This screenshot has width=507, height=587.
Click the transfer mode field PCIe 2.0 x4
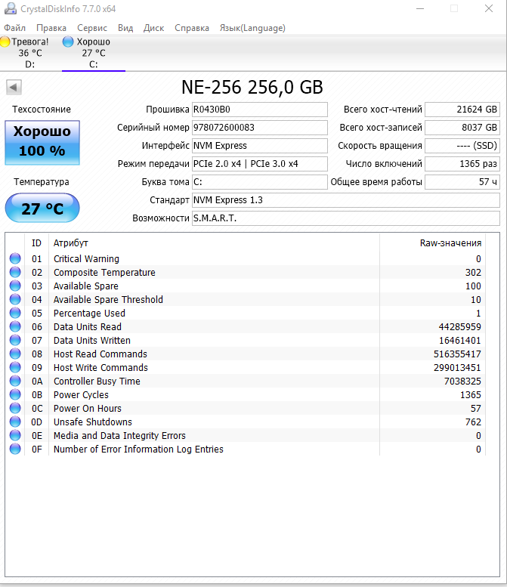pyautogui.click(x=260, y=164)
